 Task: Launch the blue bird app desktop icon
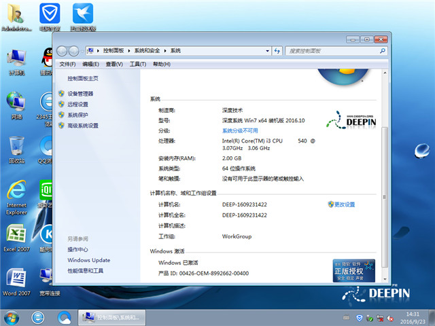(83, 16)
